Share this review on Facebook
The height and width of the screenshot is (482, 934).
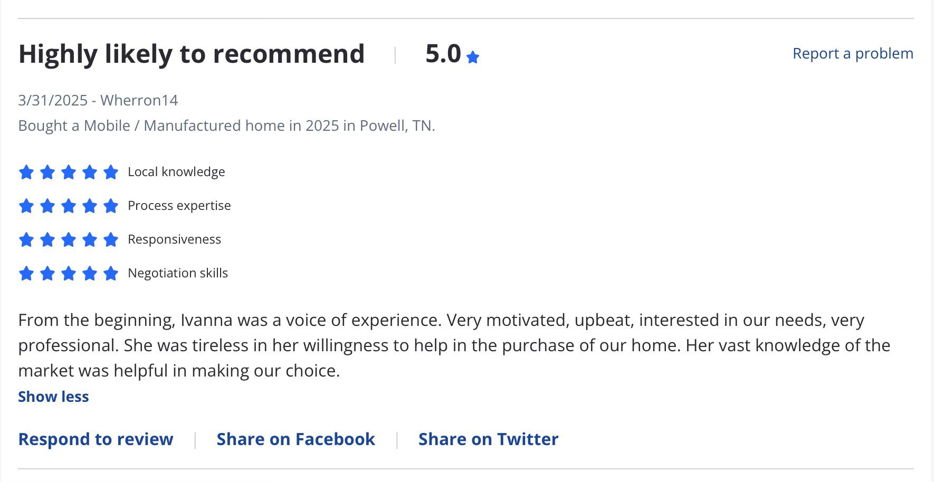[x=296, y=439]
